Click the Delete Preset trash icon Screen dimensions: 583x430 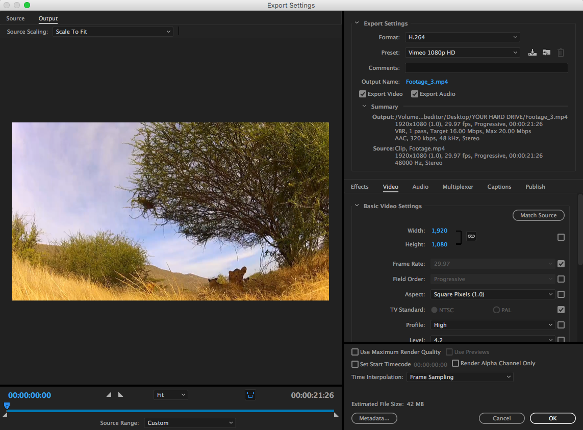[x=561, y=53]
